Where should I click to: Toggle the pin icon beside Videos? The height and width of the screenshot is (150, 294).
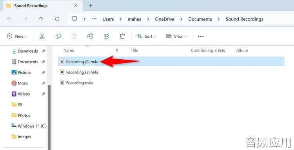pos(44,94)
